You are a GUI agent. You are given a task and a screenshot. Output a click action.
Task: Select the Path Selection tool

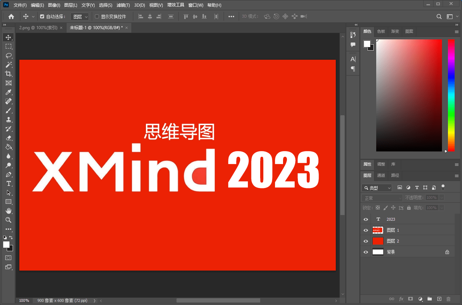[8, 193]
